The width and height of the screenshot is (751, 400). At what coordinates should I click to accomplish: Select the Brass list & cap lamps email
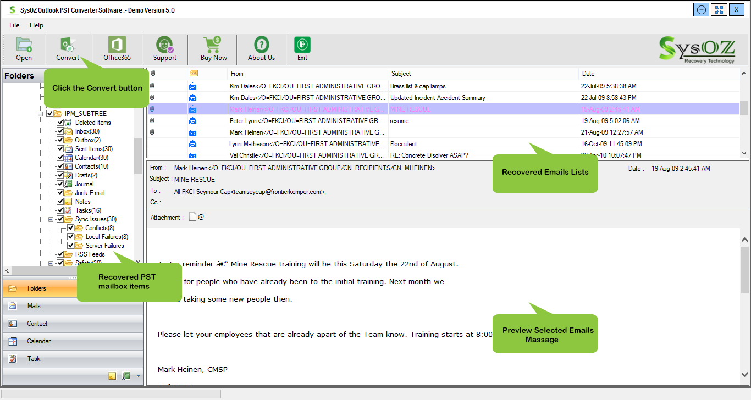coord(443,86)
